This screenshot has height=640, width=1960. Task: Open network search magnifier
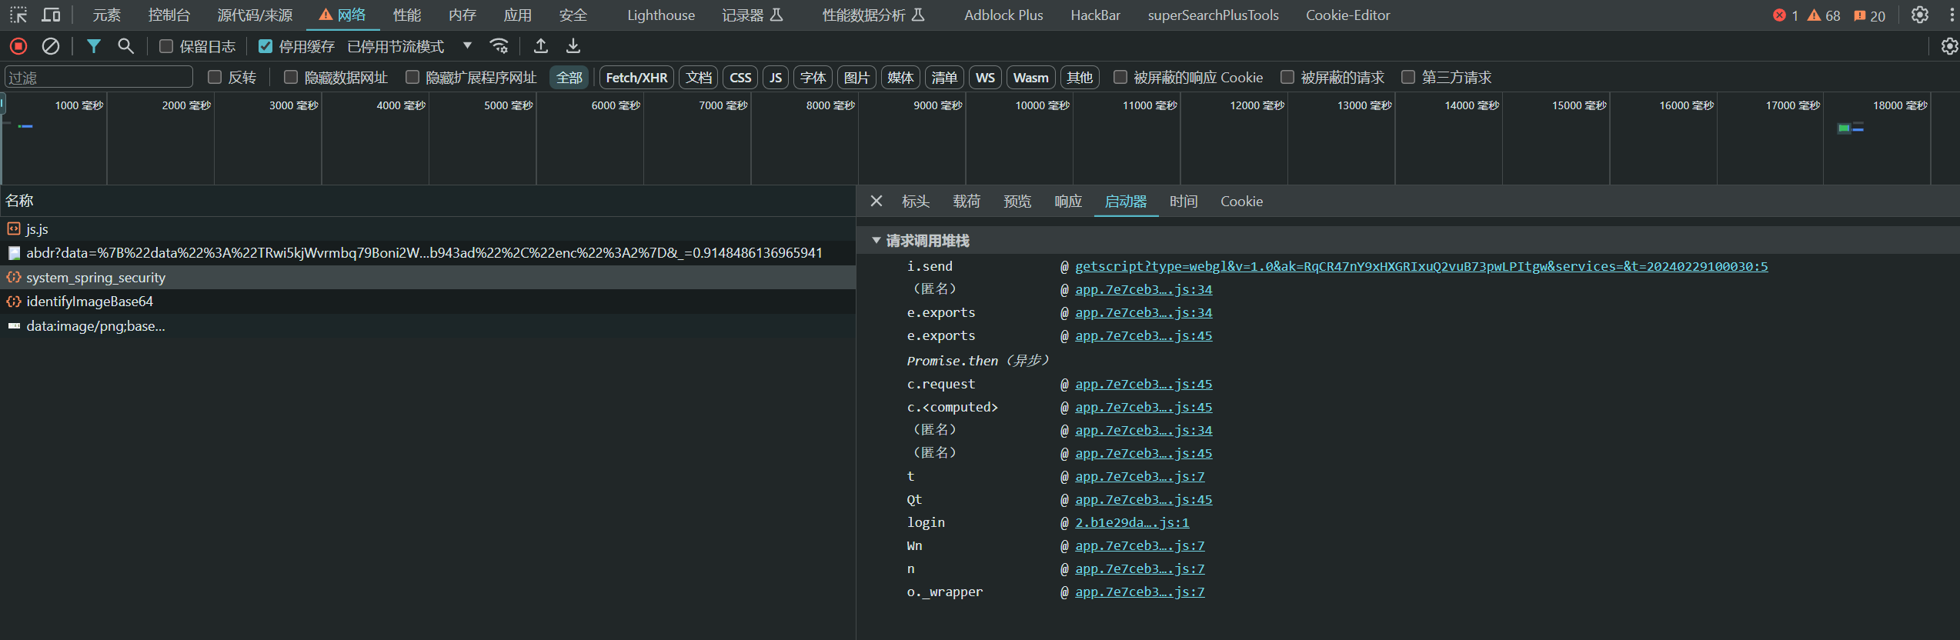125,46
